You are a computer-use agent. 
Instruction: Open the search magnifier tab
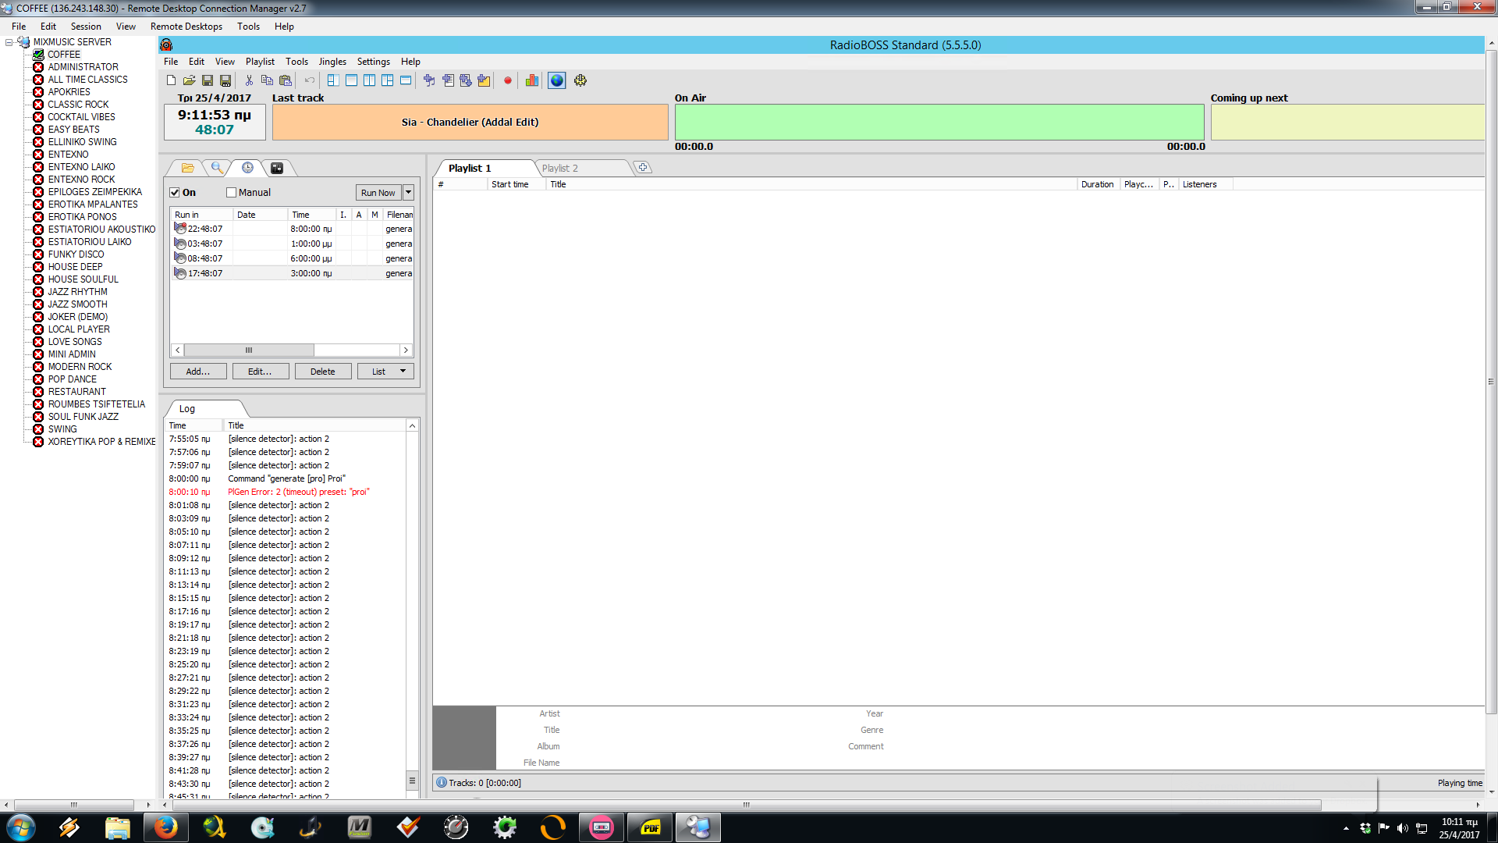coord(217,168)
